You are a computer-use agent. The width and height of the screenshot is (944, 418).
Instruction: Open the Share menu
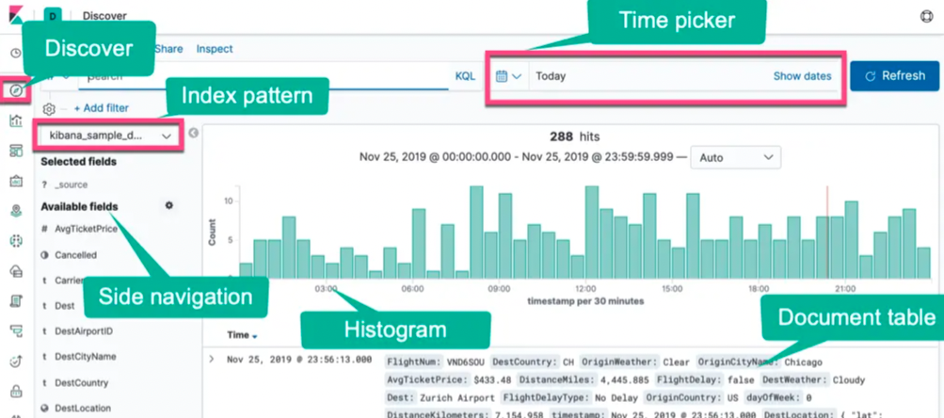168,49
